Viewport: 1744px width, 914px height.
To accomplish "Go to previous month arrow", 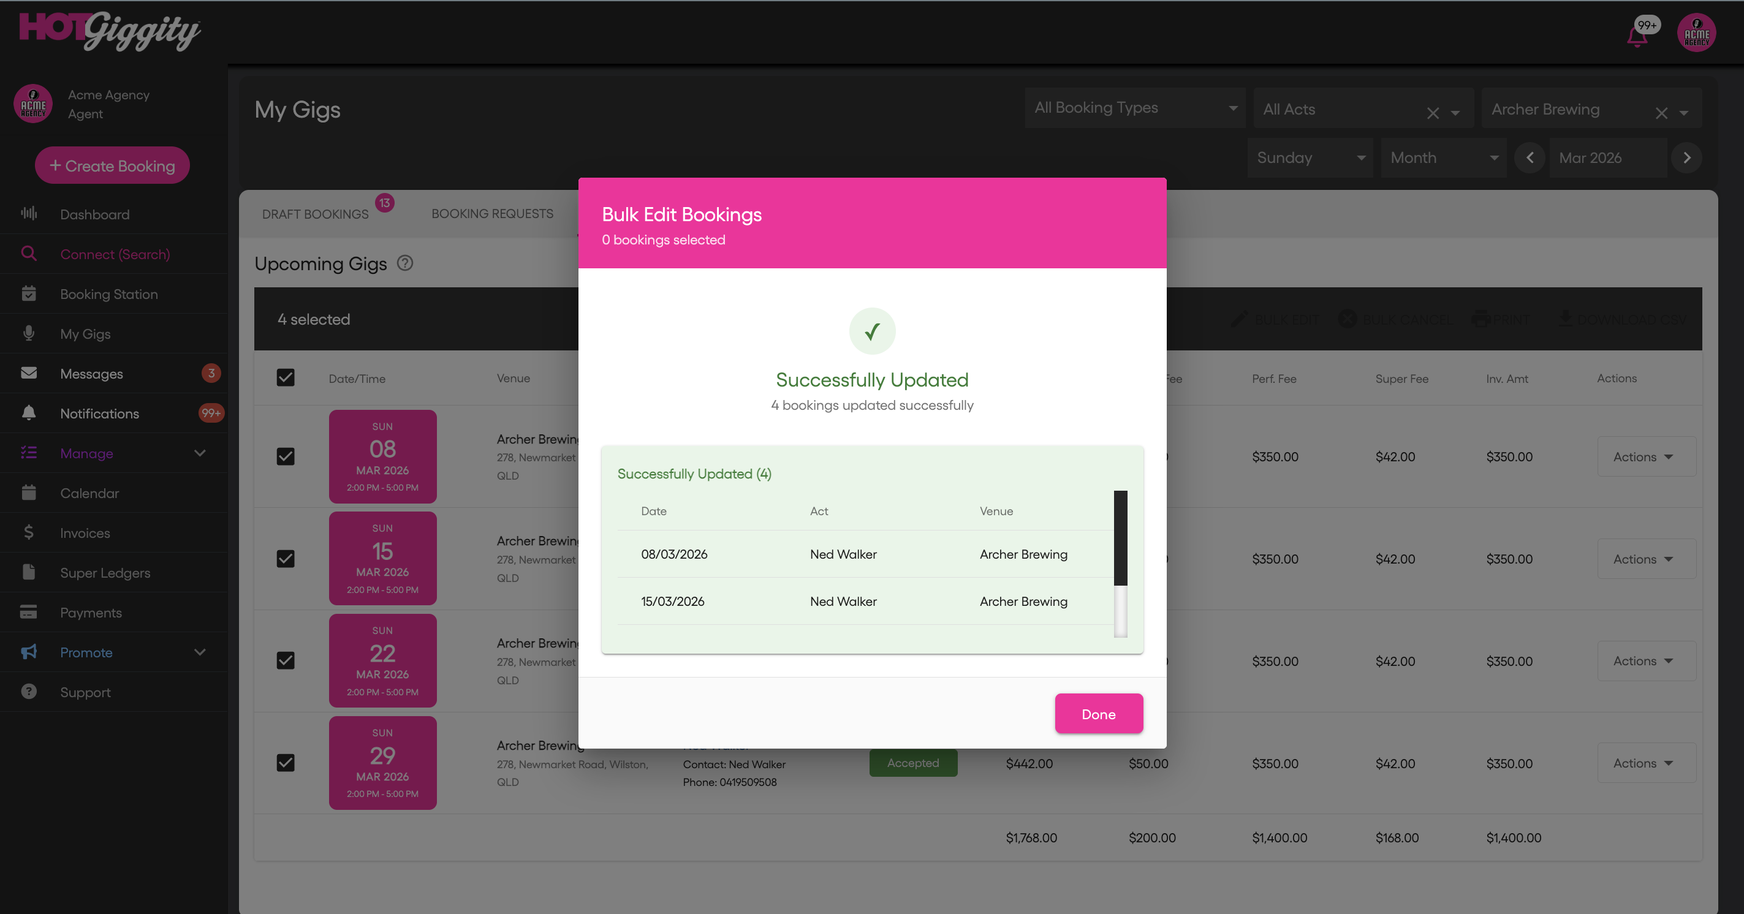I will (x=1530, y=158).
